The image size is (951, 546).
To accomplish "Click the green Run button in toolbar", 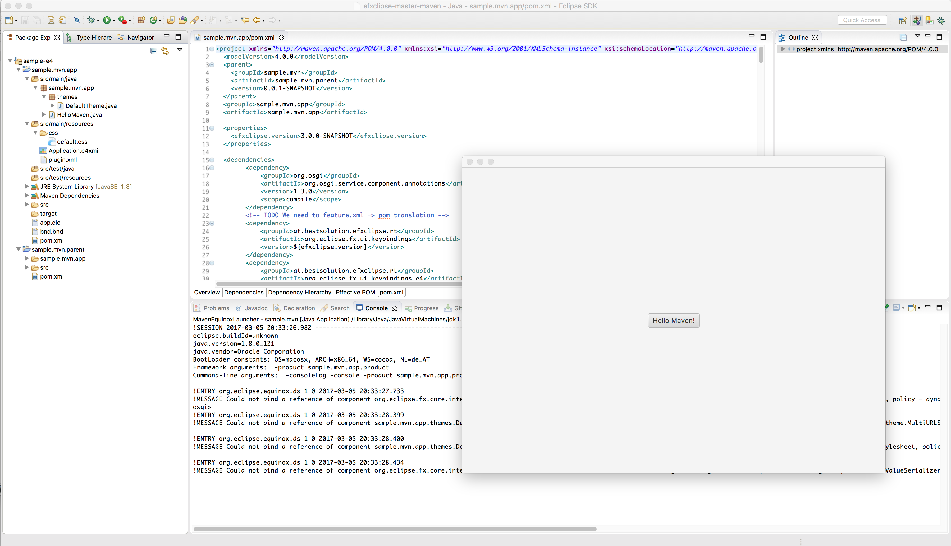I will coord(107,20).
